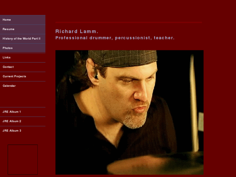Click the empty box below the sidebar
The width and height of the screenshot is (236, 177).
tap(23, 160)
